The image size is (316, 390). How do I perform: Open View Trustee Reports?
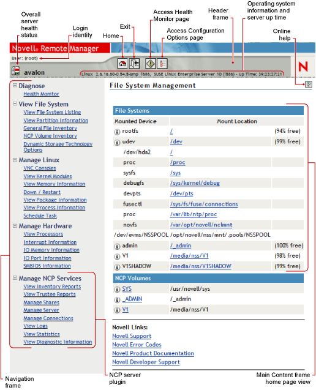coord(50,294)
